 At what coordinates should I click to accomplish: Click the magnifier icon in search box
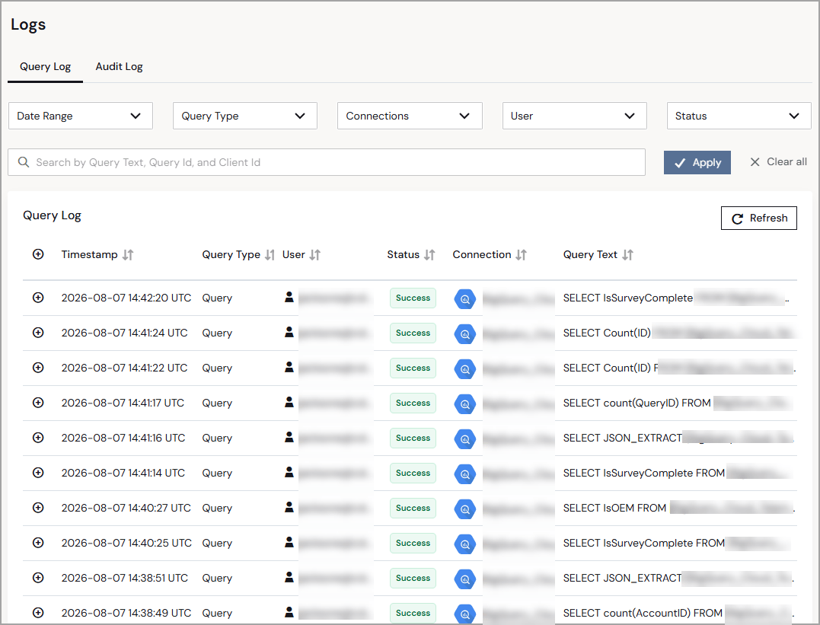click(24, 162)
